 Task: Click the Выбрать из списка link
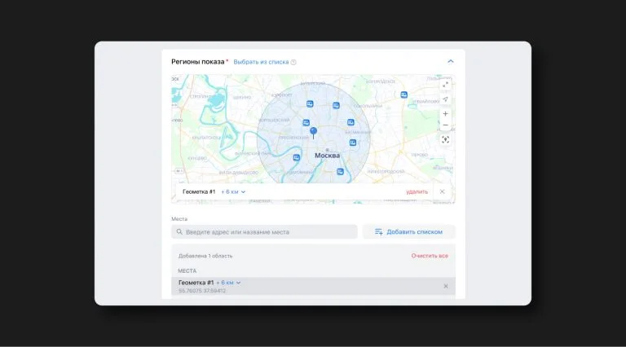261,62
